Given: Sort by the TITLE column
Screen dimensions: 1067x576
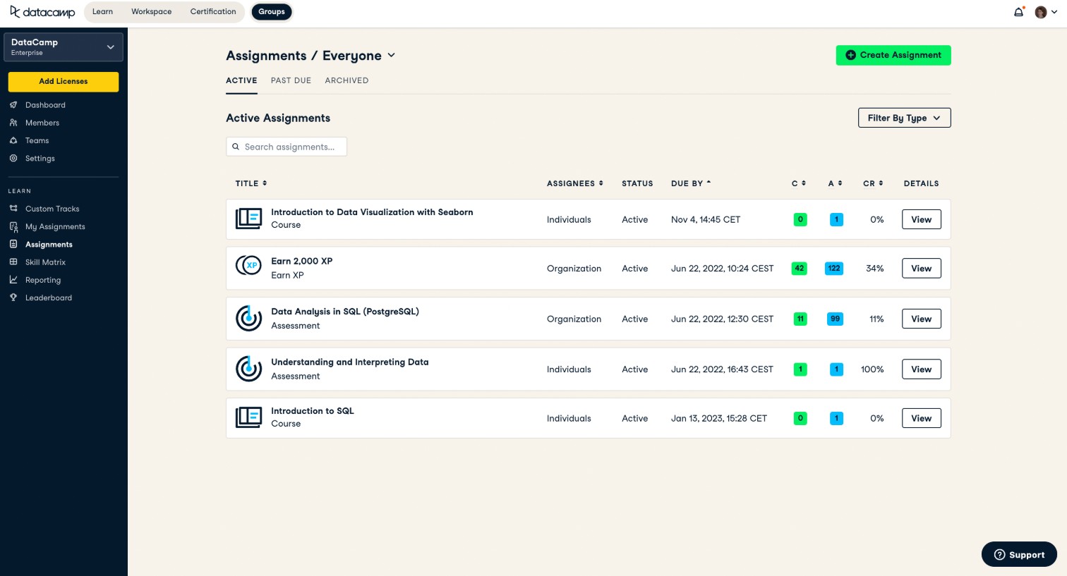Looking at the screenshot, I should point(251,183).
